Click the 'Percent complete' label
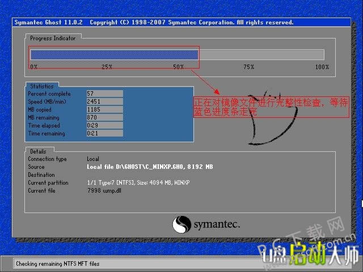The image size is (363, 272). (x=49, y=94)
